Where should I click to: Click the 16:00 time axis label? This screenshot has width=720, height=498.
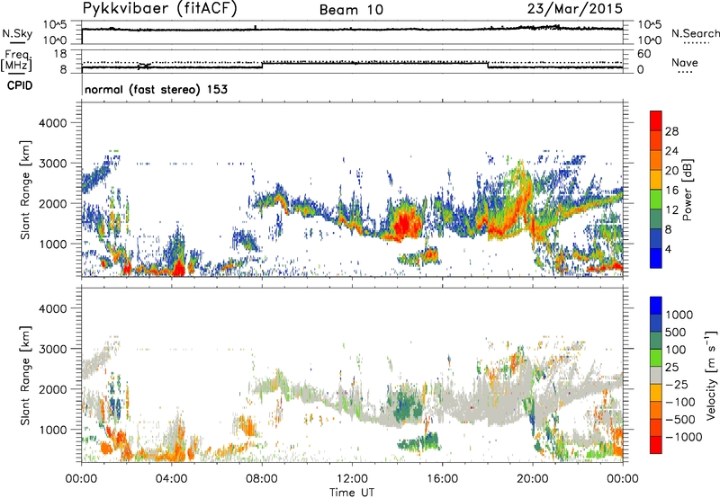442,479
